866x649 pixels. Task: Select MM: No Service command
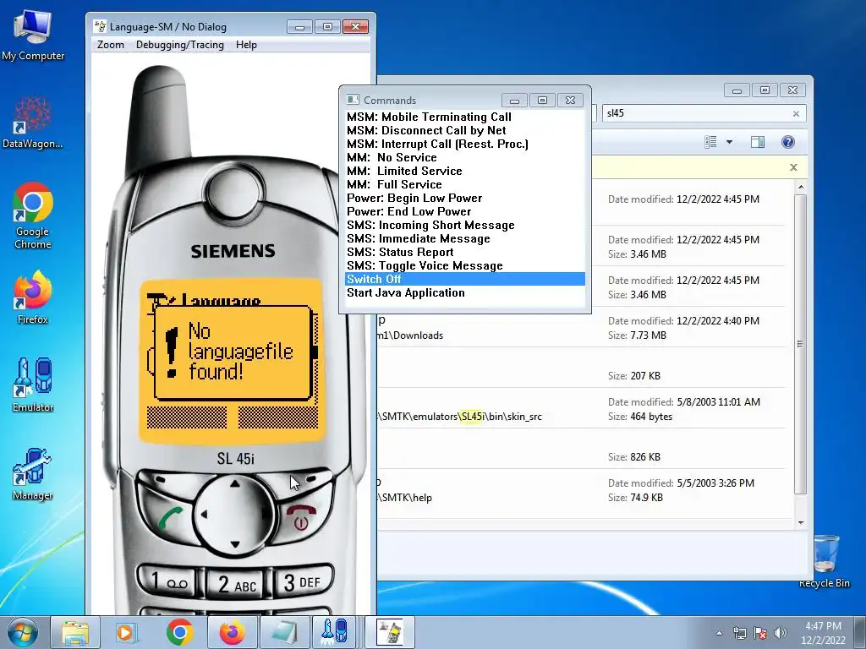(x=465, y=157)
